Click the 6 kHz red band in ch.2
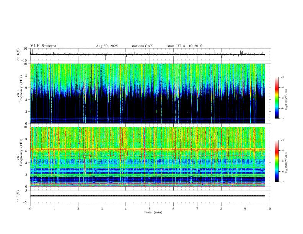Screen dimensions: 303x234 click(148, 149)
